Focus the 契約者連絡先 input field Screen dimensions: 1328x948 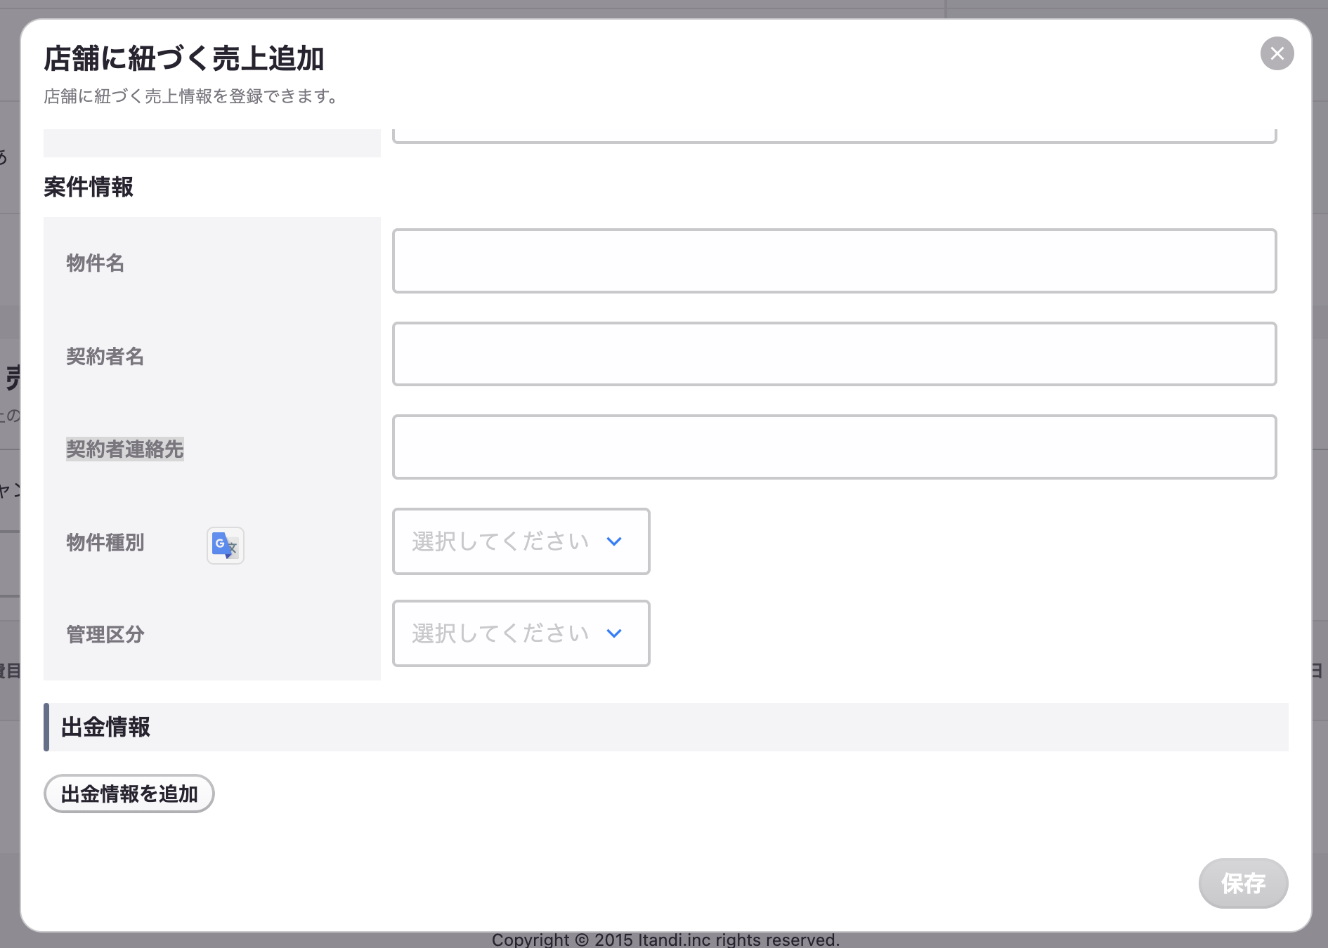point(834,447)
